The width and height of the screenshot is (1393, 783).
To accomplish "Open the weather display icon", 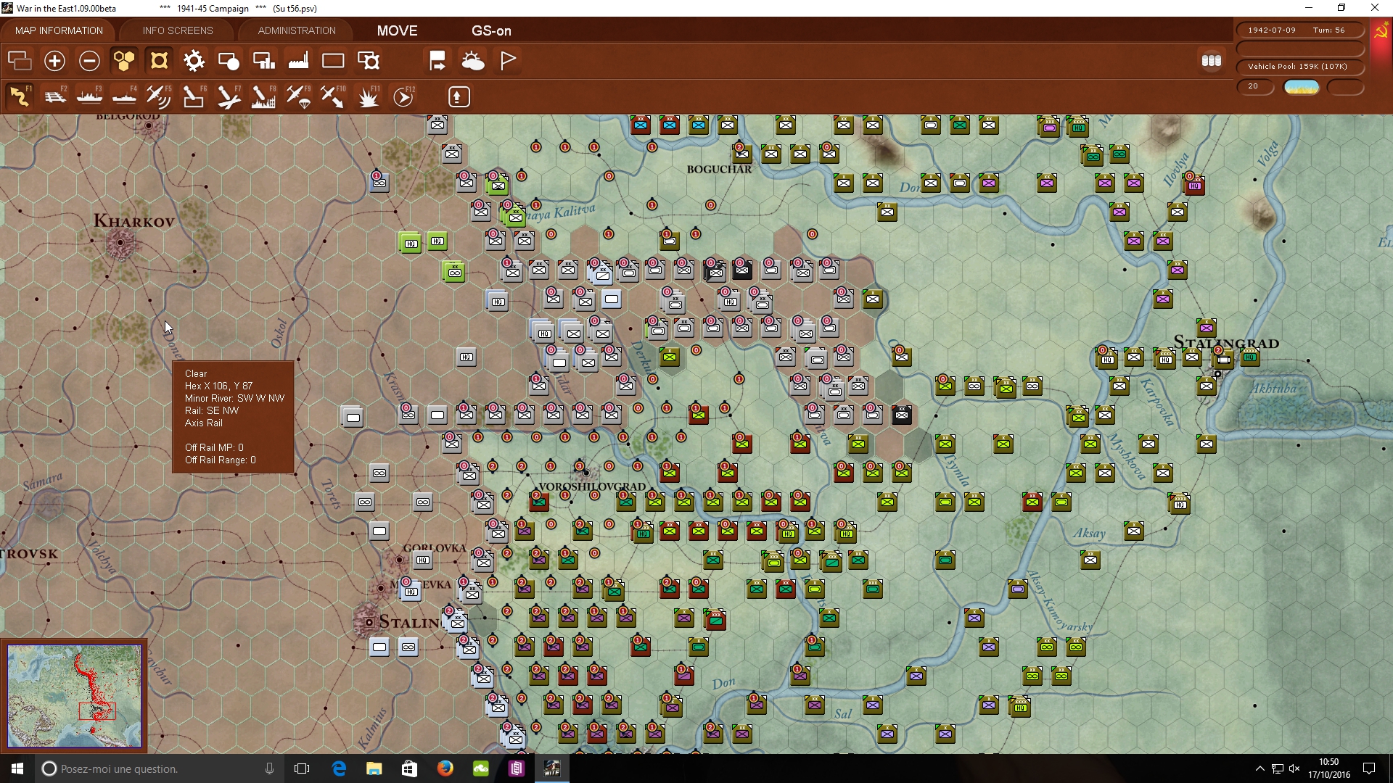I will [x=473, y=61].
